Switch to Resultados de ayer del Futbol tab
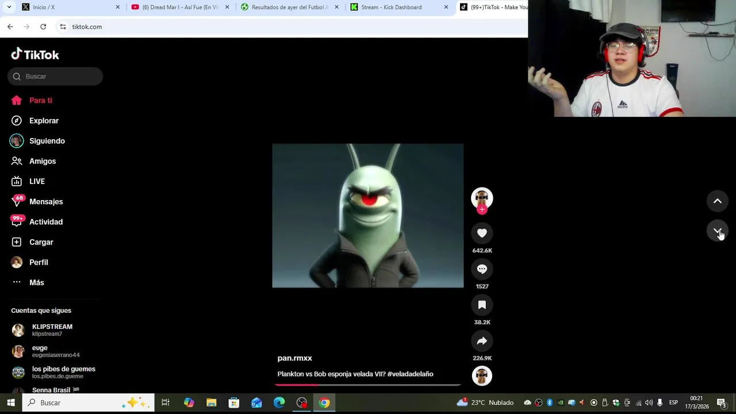Image resolution: width=736 pixels, height=414 pixels. 290,7
